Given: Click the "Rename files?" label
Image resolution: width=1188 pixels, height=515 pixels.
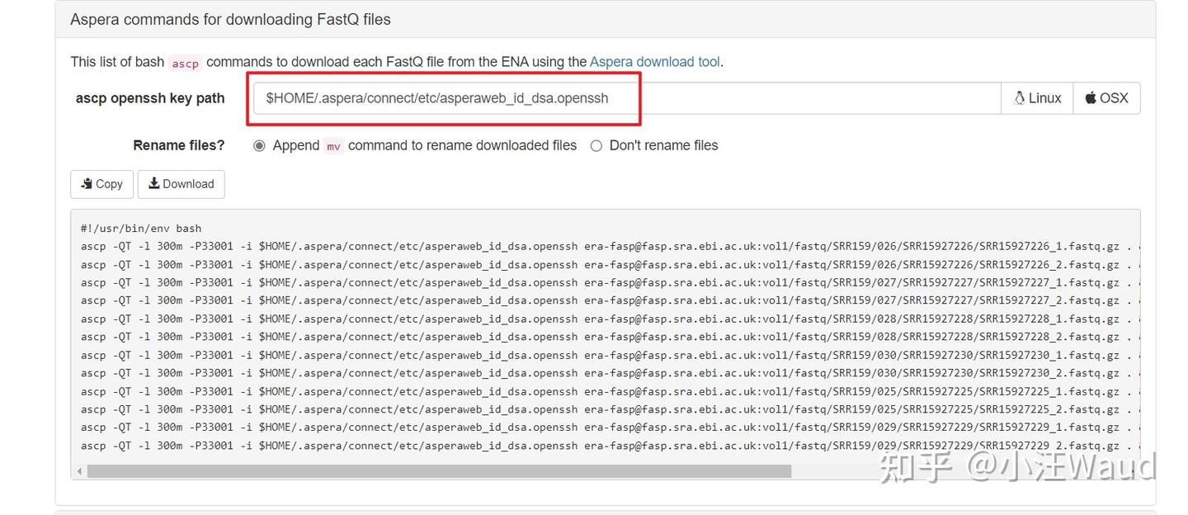Looking at the screenshot, I should pyautogui.click(x=178, y=145).
